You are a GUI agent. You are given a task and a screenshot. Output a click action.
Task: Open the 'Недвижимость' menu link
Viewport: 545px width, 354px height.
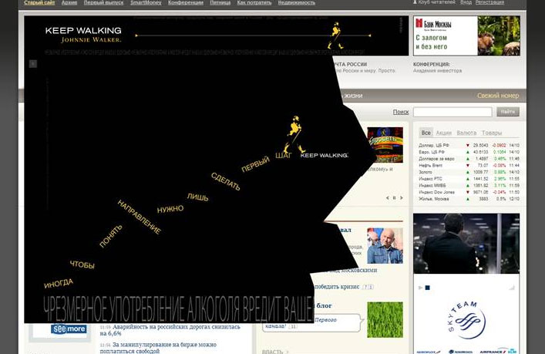tap(297, 2)
